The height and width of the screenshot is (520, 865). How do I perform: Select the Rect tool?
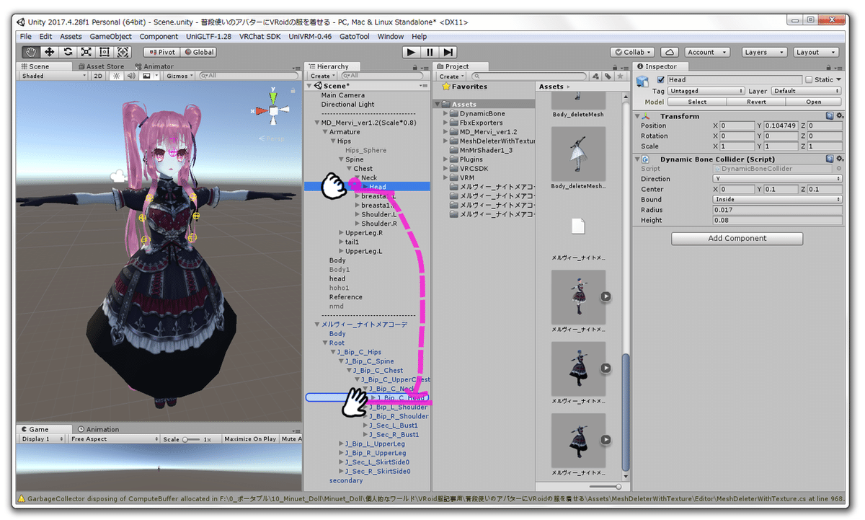tap(105, 52)
